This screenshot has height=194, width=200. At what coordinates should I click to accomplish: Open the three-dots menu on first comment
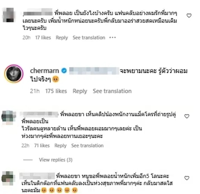[113, 37]
